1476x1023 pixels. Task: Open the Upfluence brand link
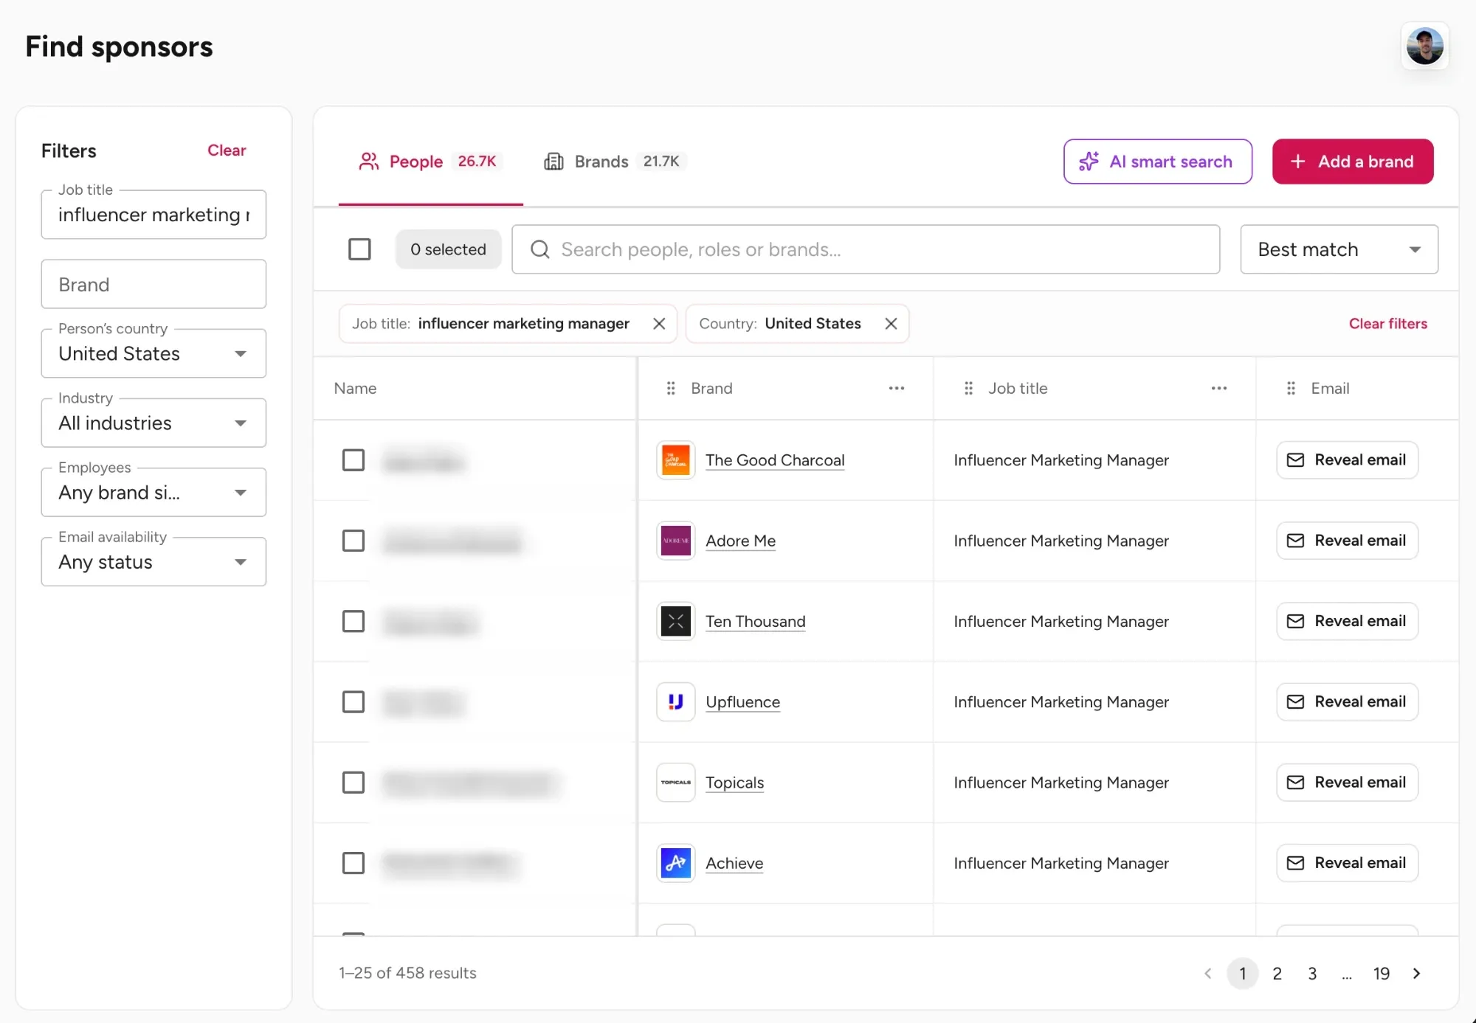742,702
